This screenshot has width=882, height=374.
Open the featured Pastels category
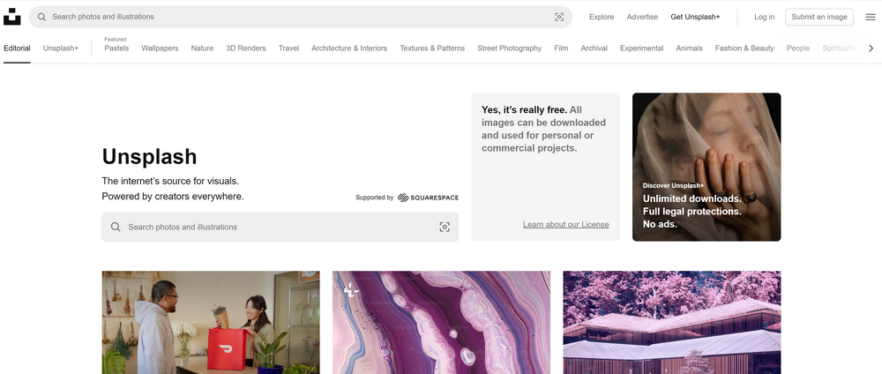(116, 49)
